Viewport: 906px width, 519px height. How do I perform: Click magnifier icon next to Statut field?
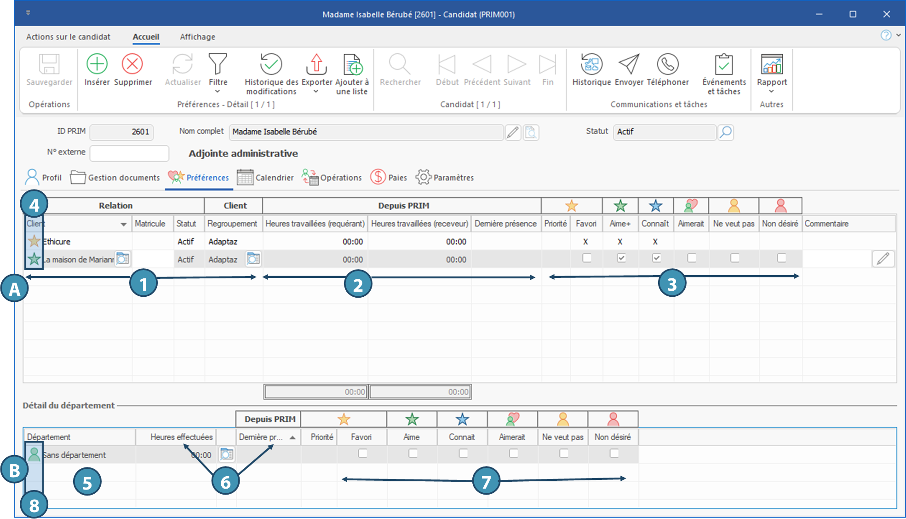click(726, 133)
